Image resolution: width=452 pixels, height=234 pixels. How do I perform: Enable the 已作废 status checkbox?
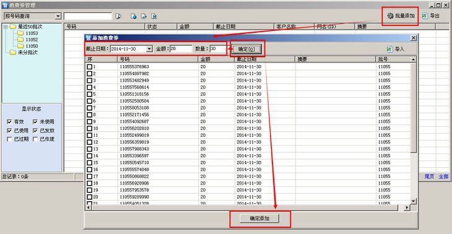[x=35, y=139]
